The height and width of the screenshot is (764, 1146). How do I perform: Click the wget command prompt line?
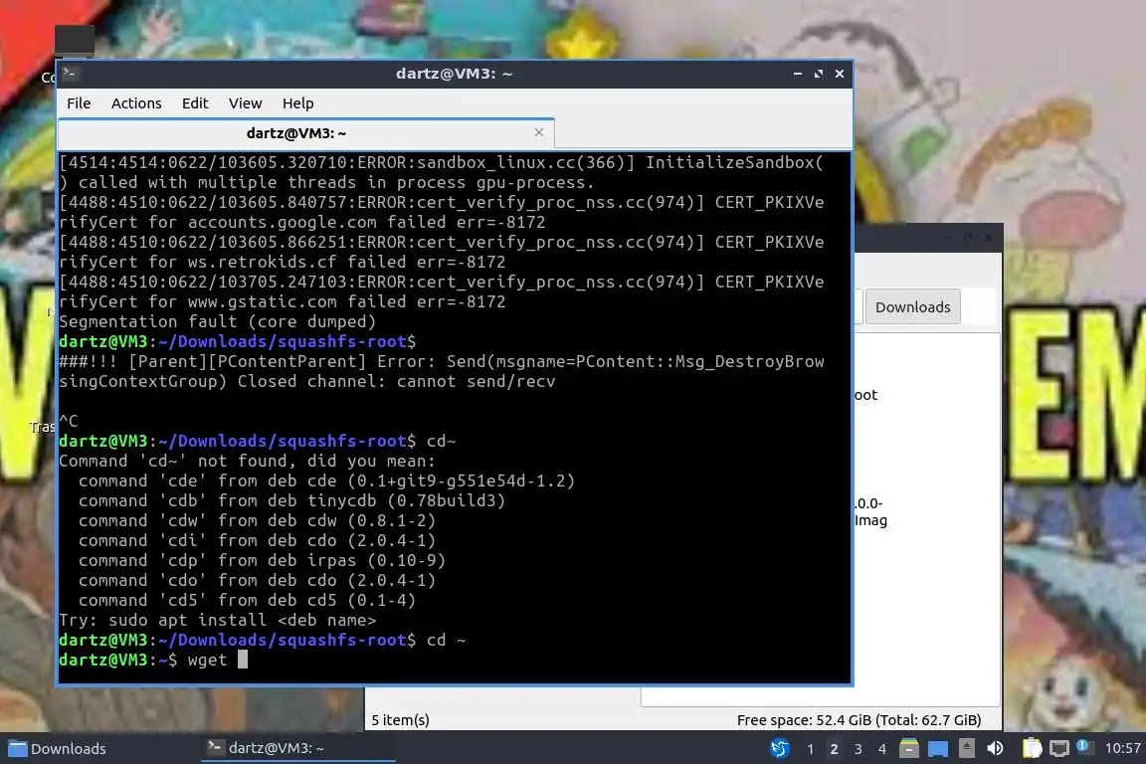pos(153,661)
